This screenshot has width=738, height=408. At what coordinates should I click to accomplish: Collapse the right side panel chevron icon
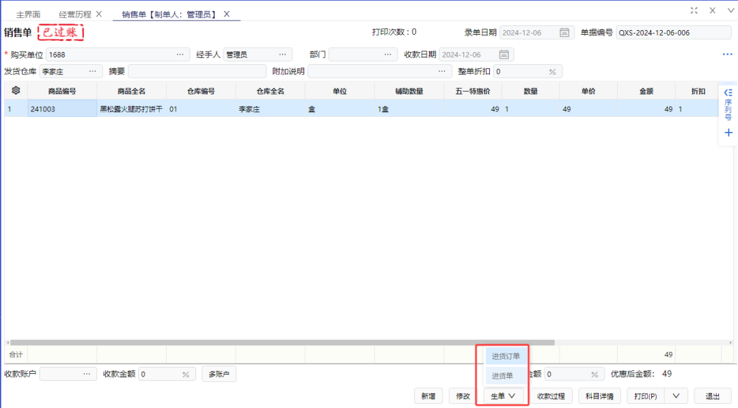tap(727, 91)
